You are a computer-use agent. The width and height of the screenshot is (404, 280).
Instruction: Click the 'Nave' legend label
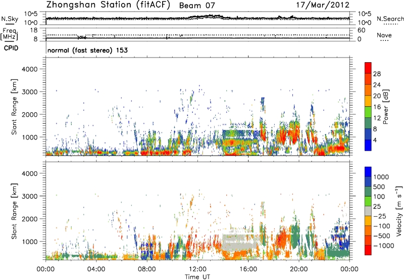(x=384, y=35)
